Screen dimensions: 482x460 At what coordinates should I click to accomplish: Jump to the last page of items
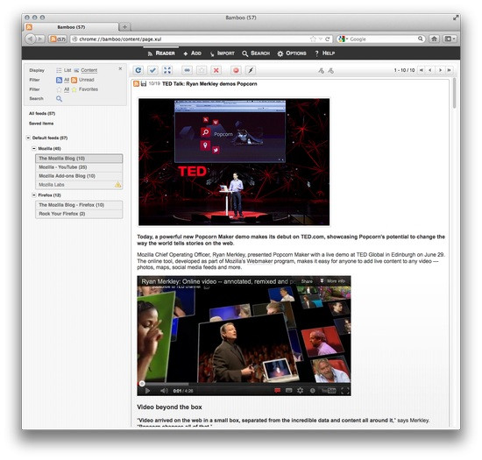[449, 70]
